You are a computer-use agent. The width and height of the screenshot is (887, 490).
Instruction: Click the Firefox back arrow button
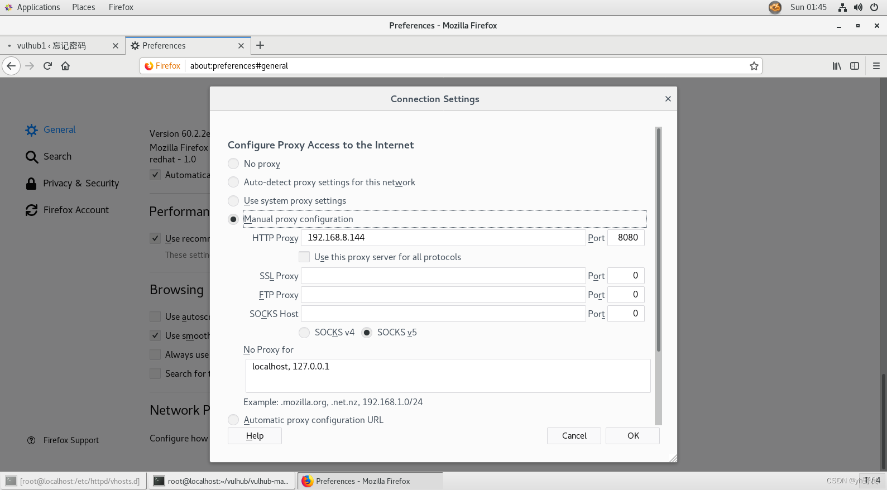tap(11, 66)
